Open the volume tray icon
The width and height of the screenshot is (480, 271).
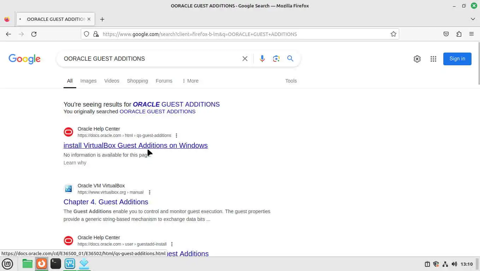pyautogui.click(x=454, y=264)
